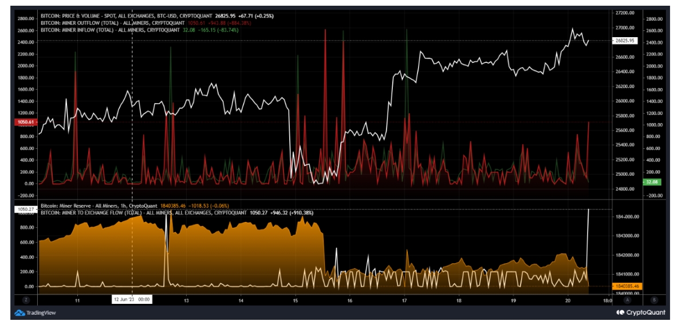Click date 17 on the time axis

[404, 300]
